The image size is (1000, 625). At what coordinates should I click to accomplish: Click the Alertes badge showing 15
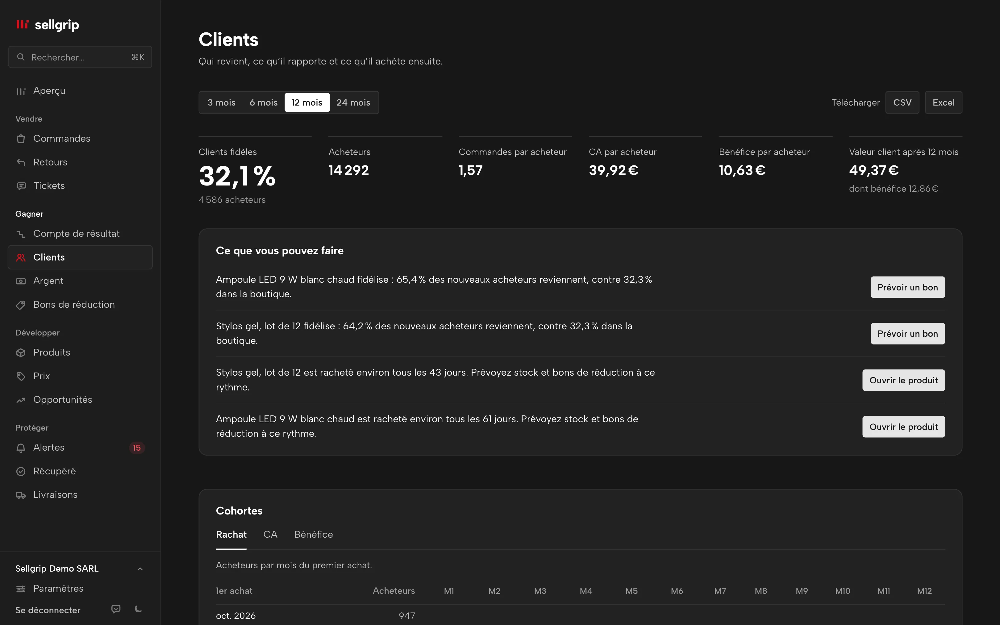137,448
